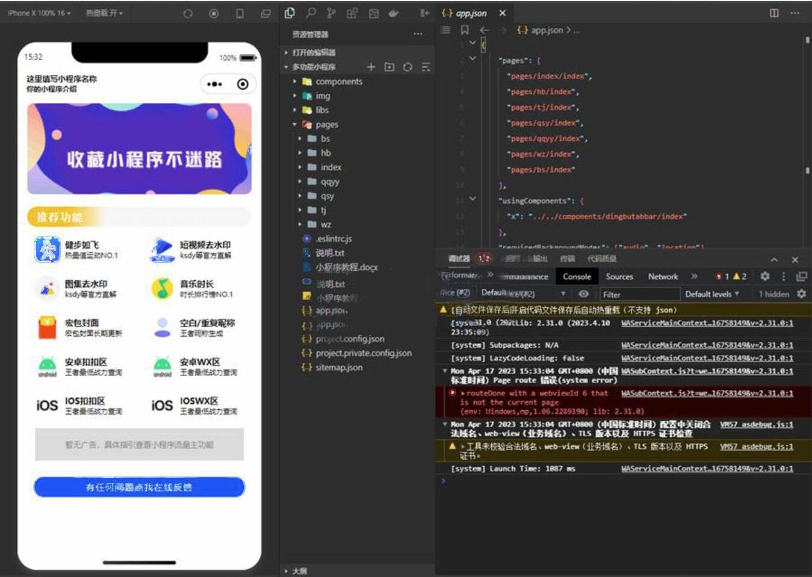Click the 收藏小程序不迷路 banner image

click(139, 149)
